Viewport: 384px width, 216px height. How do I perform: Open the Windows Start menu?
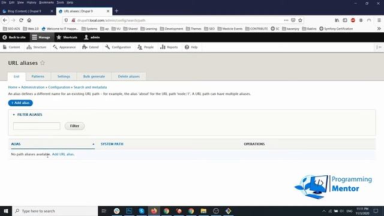tap(6, 211)
